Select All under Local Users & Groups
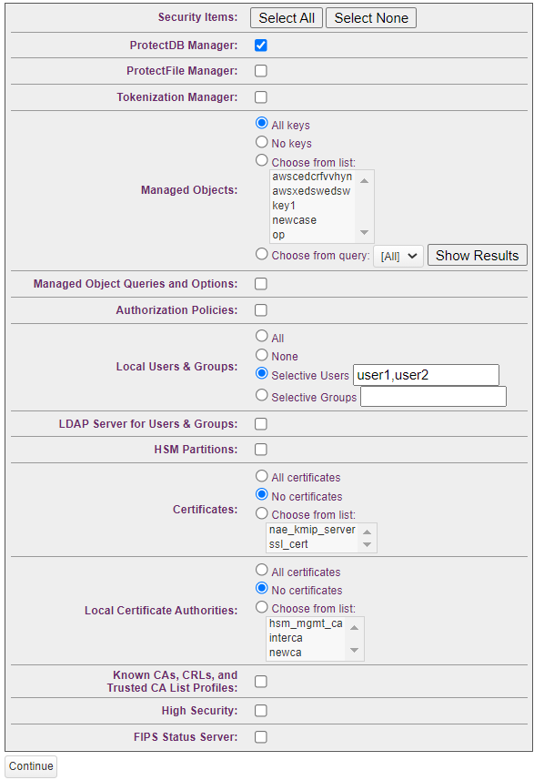Image resolution: width=534 pixels, height=780 pixels. coord(261,337)
